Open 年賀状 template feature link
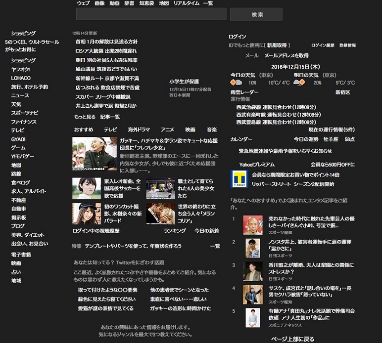This screenshot has height=343, width=382. pyautogui.click(x=133, y=246)
